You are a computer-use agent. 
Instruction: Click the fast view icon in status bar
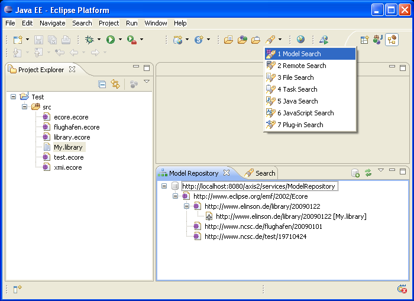tap(17, 289)
